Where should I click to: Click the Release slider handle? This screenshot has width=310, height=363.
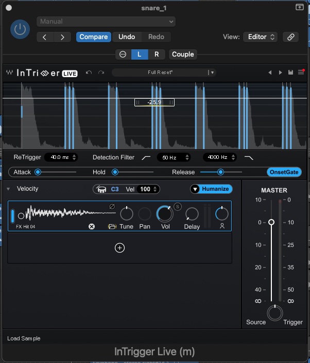[220, 172]
